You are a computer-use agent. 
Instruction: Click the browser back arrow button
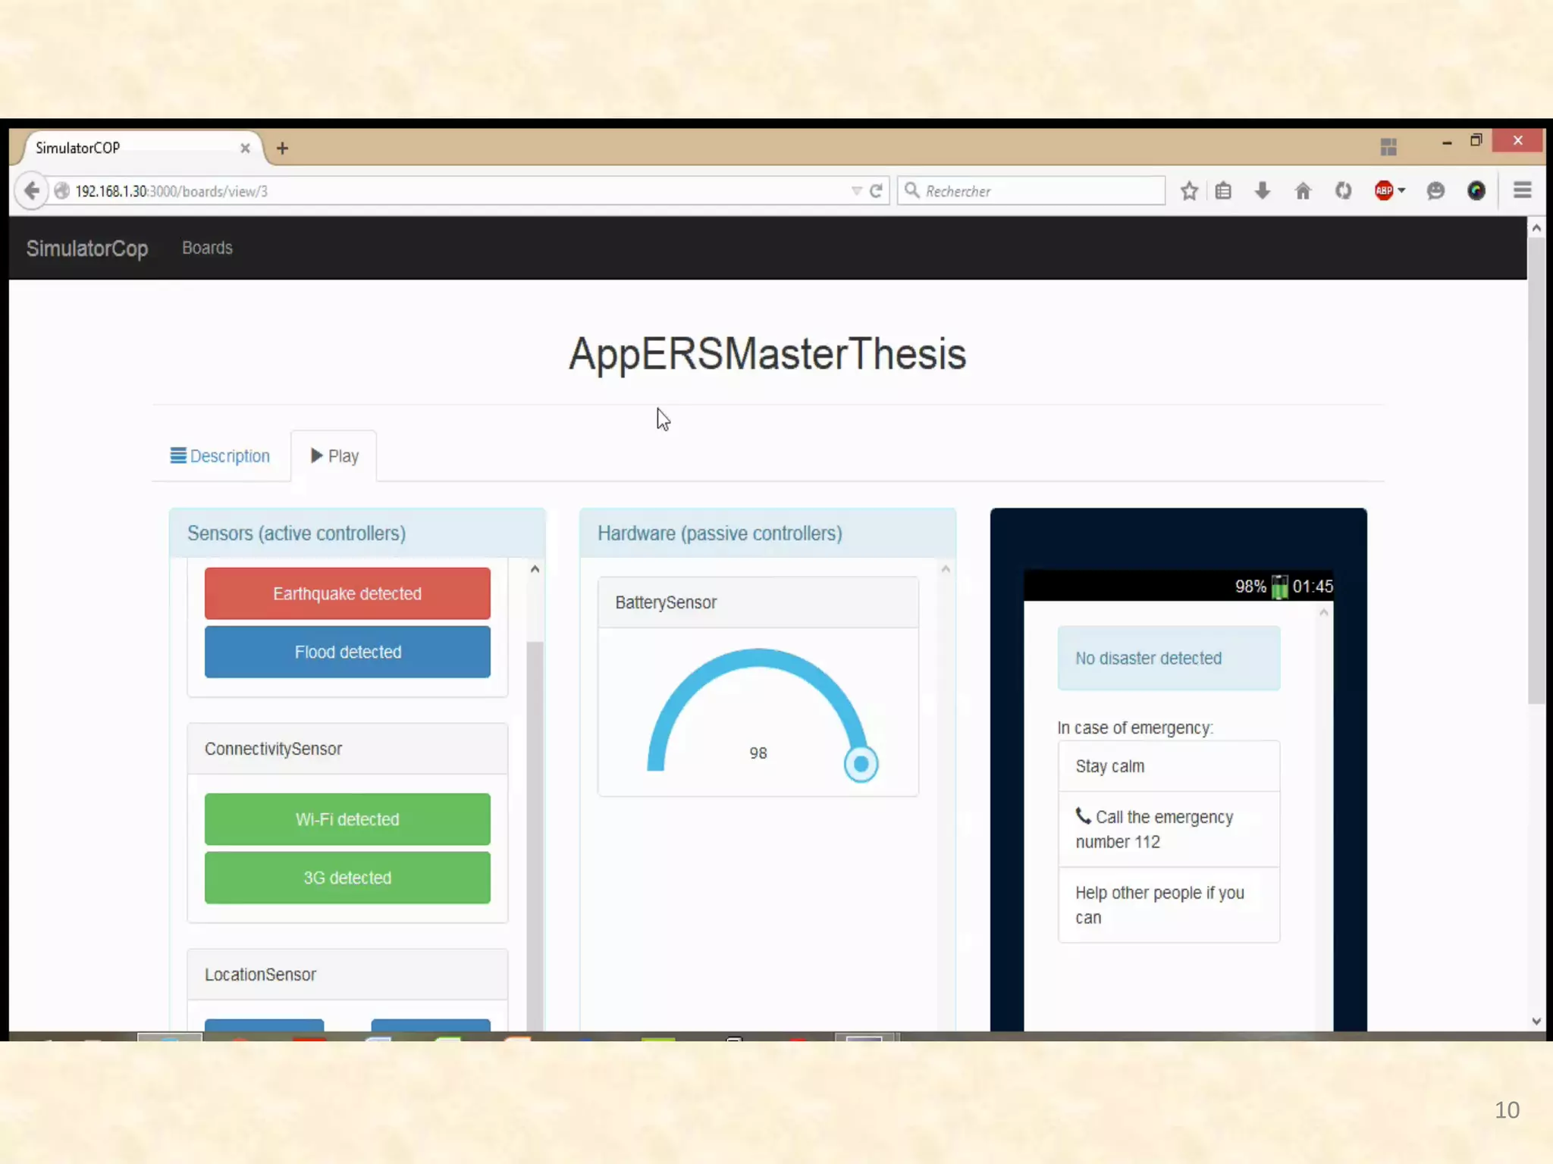coord(32,190)
